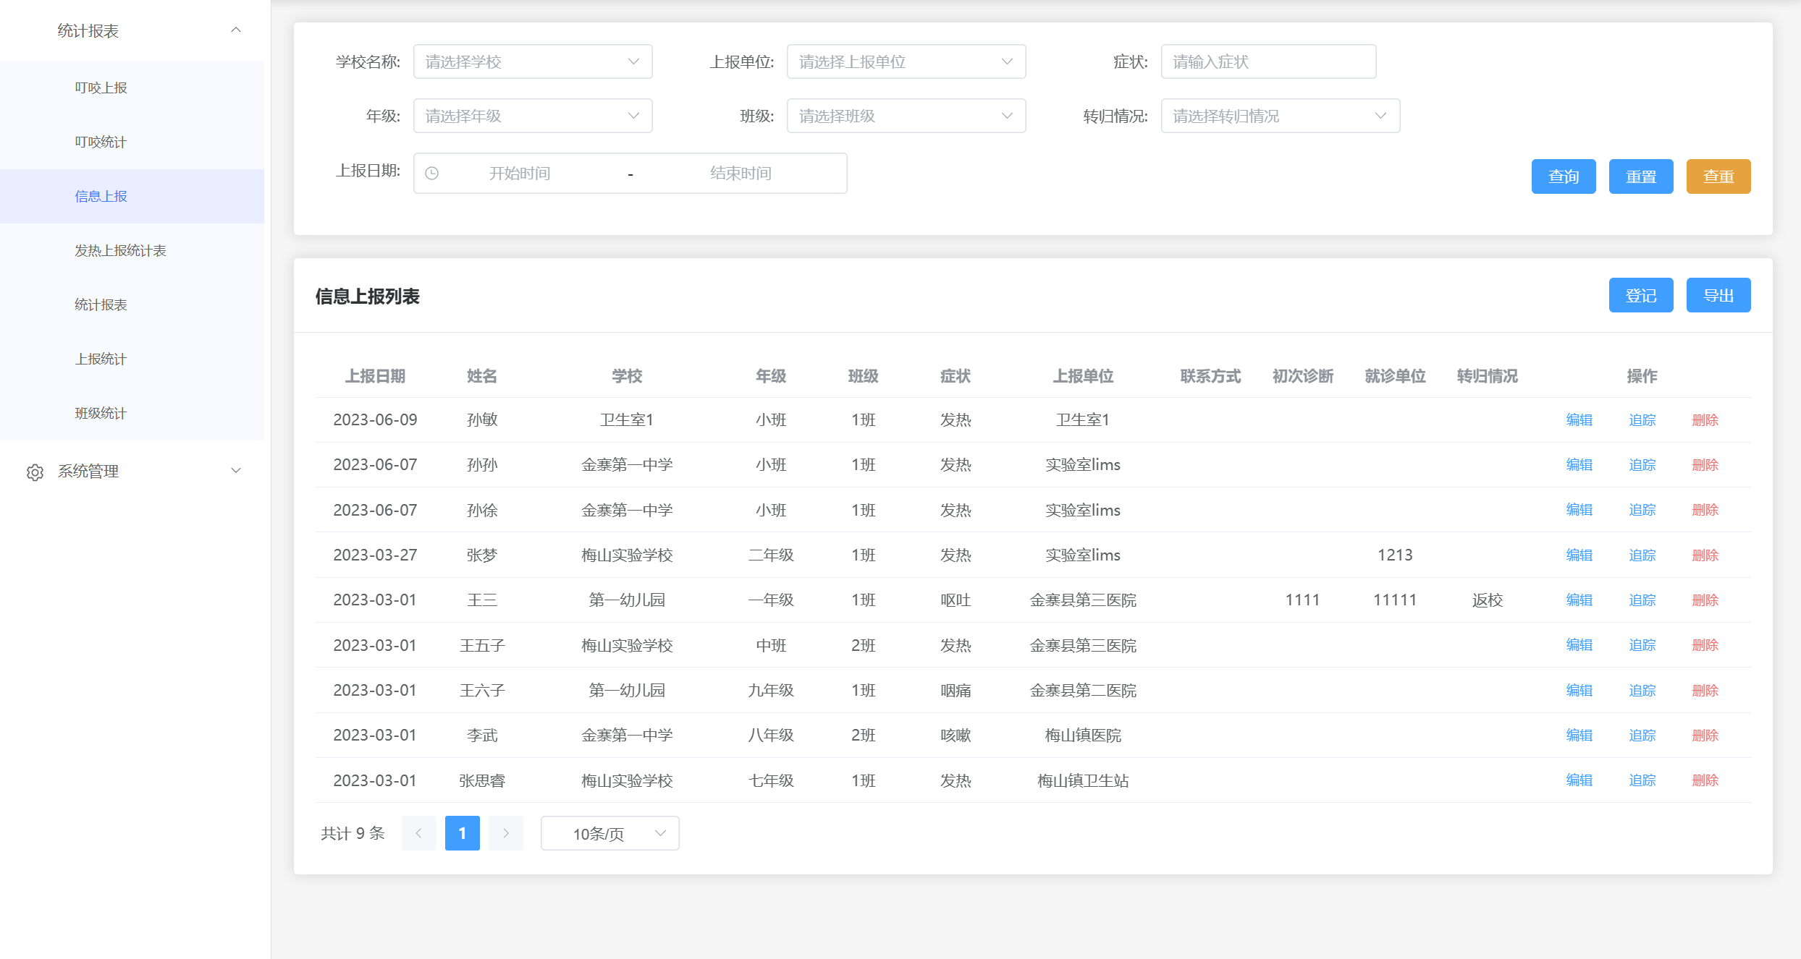Click the 2023-06-09 date cell
This screenshot has width=1801, height=959.
click(375, 420)
